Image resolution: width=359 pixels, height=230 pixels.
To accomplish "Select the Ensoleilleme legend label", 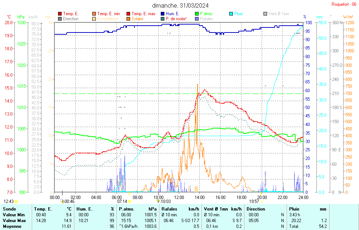I will coord(108,19).
